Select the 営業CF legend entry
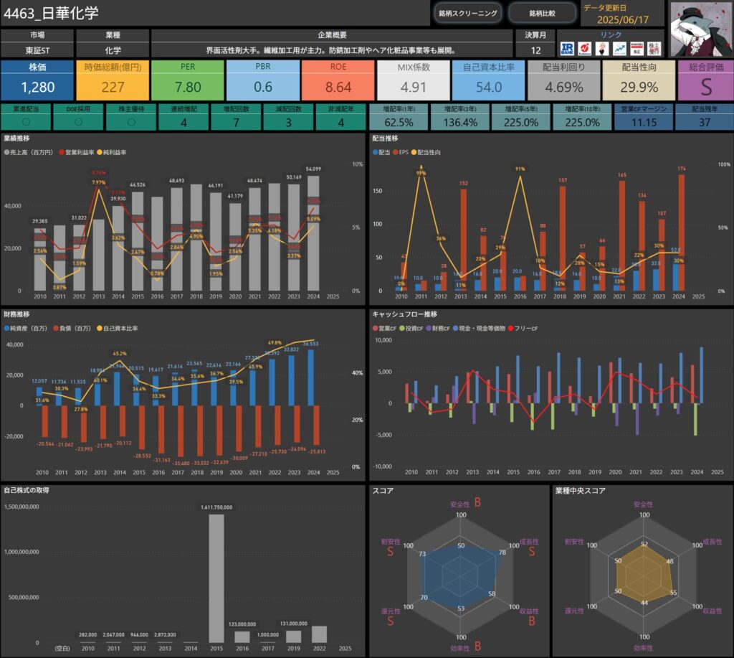This screenshot has width=734, height=658. pyautogui.click(x=384, y=328)
